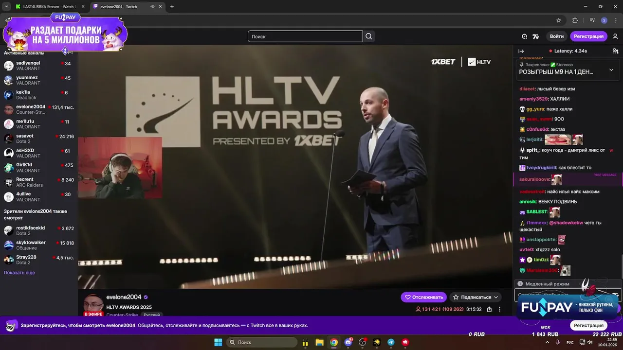Open asH3XD channel in sidebar
Viewport: 623px width, 350px height.
[38, 153]
